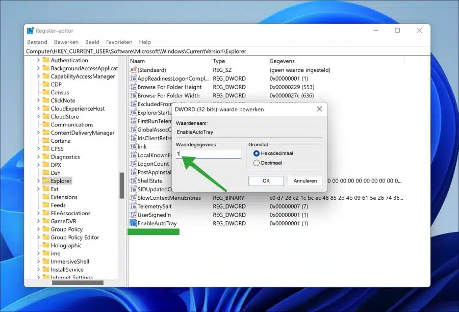Viewport: 459px width, 312px height.
Task: Click the ShellState value icon
Action: [133, 180]
